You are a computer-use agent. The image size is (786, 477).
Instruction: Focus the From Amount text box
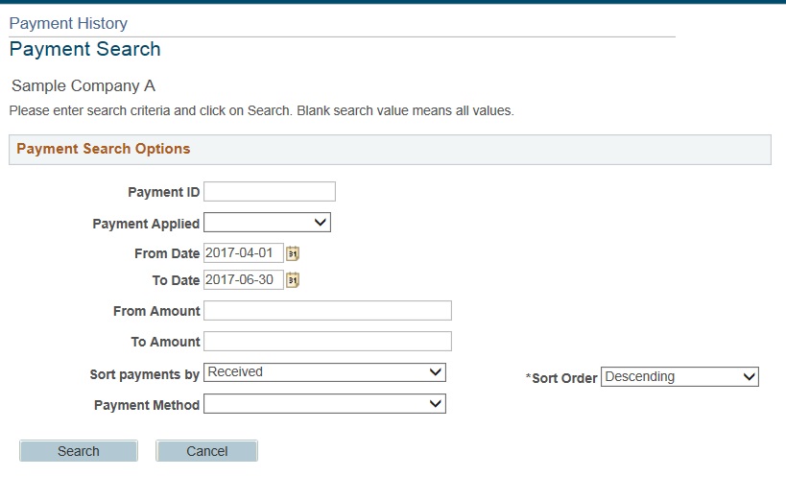pyautogui.click(x=328, y=311)
